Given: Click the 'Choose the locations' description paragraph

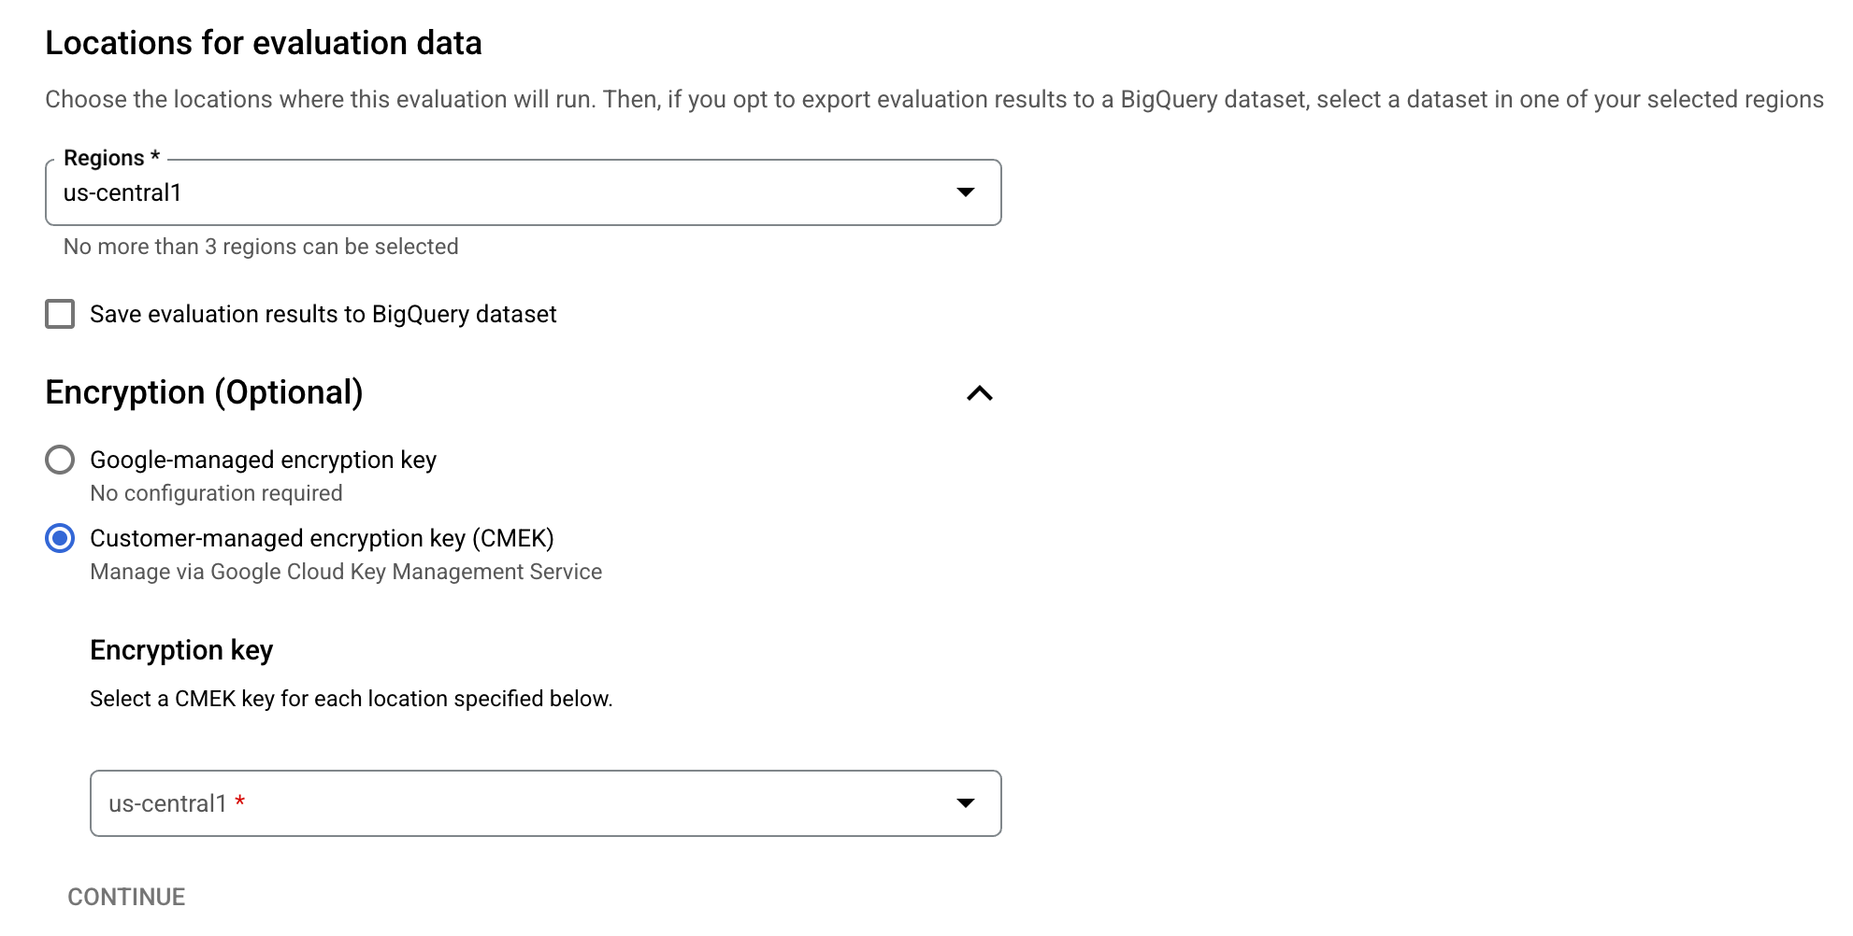Looking at the screenshot, I should [934, 100].
